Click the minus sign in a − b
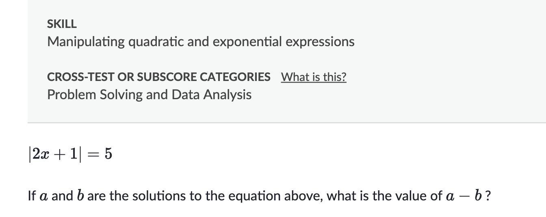Viewport: 546px width, 217px height. pos(464,196)
